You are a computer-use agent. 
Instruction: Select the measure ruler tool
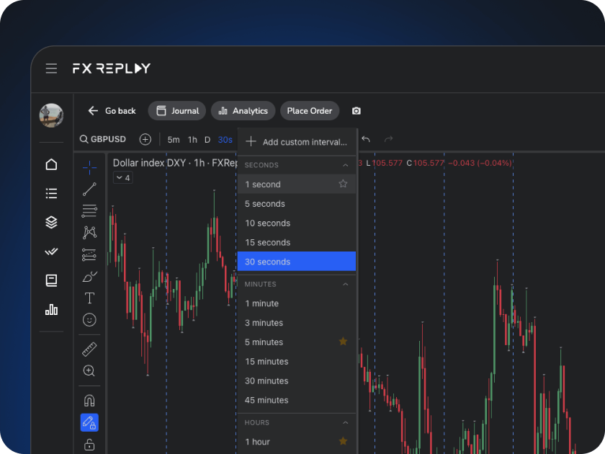89,351
